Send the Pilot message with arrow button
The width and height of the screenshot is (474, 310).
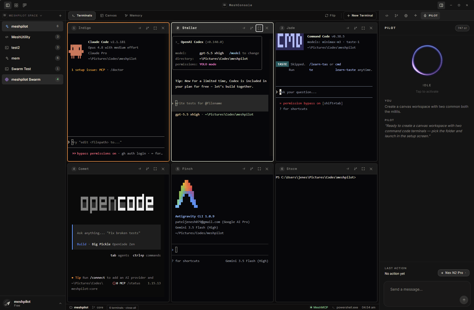coord(464,300)
